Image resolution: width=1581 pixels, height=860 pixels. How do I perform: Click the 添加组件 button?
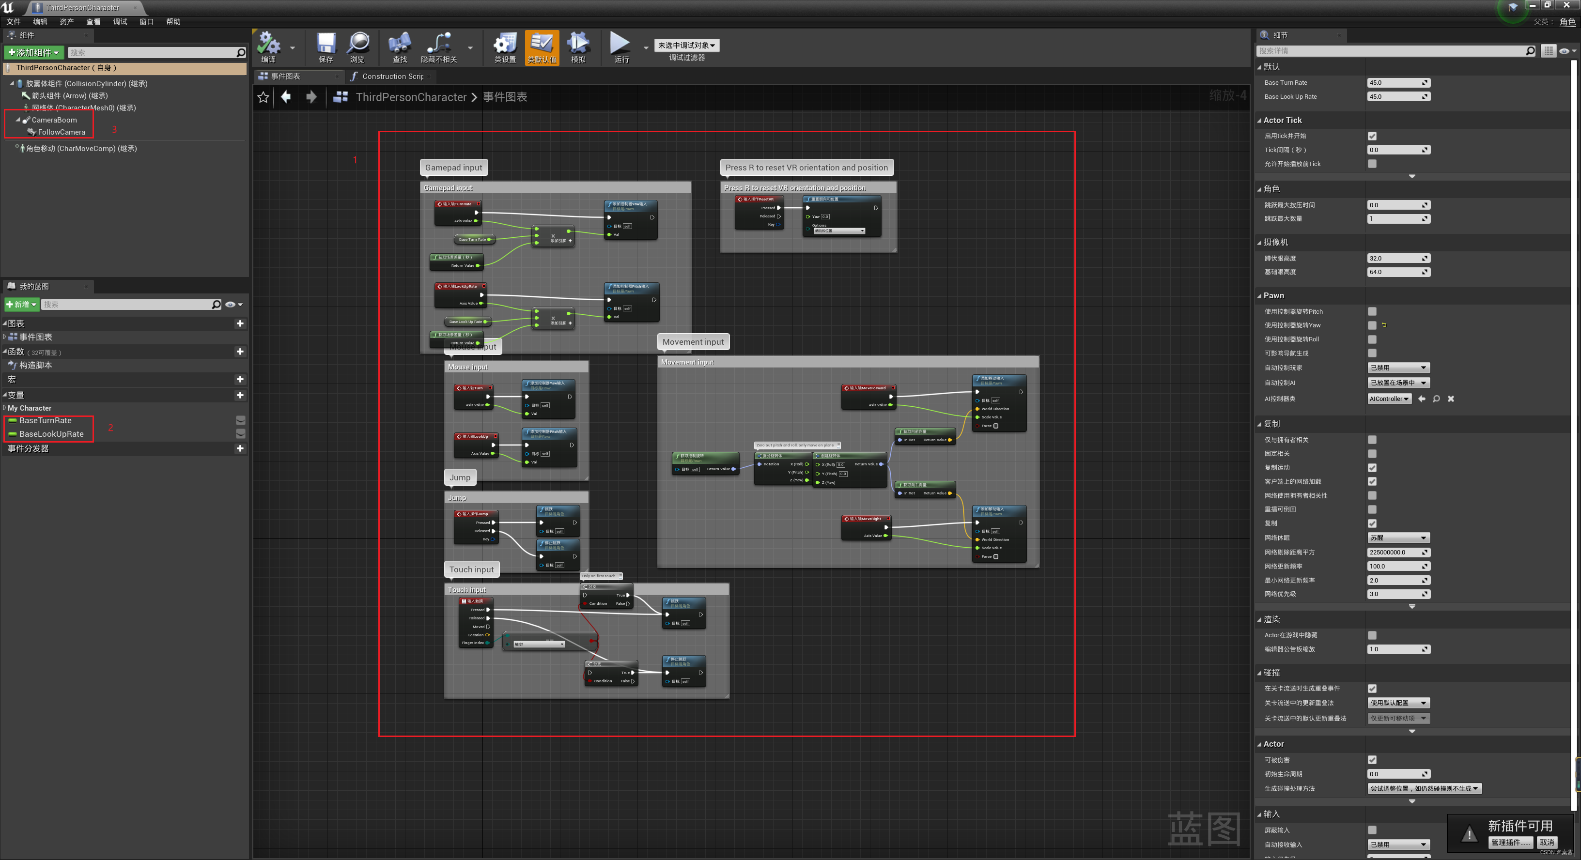point(34,53)
